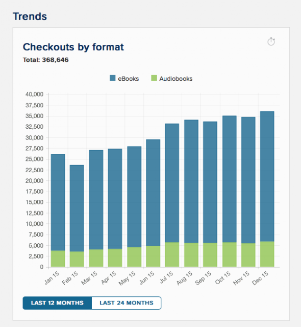Click the 'Total: 368,646' text
The image size is (301, 327).
45,60
